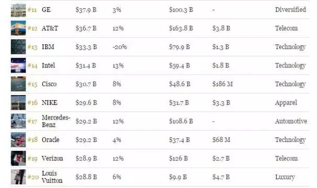This screenshot has width=317, height=188.
Task: Open the IBM brand name link
Action: [48, 47]
